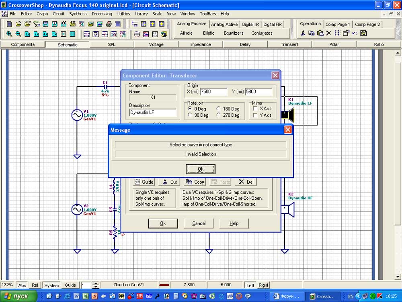Open the Digital FIR tab
Viewport: 402px width, 302px height.
click(273, 24)
